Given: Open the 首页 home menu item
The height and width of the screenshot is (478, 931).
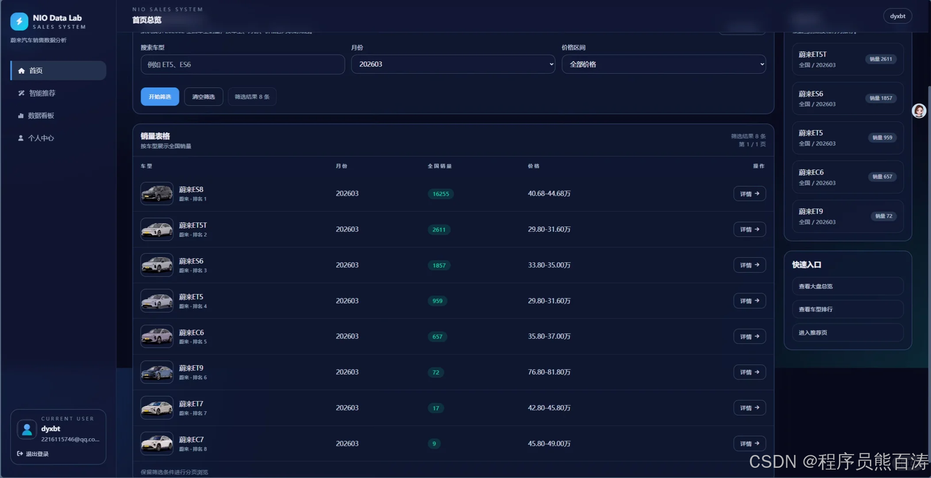Looking at the screenshot, I should [x=58, y=71].
